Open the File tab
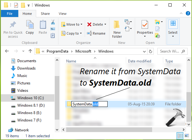 pyautogui.click(x=10, y=14)
